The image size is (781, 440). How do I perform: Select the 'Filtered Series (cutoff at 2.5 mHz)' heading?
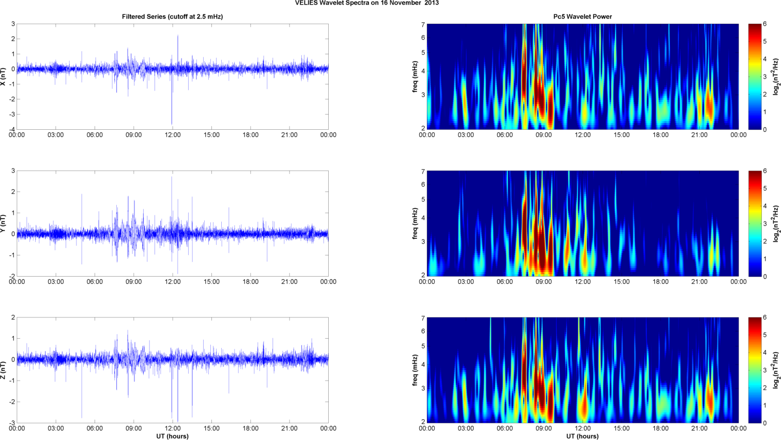(172, 17)
